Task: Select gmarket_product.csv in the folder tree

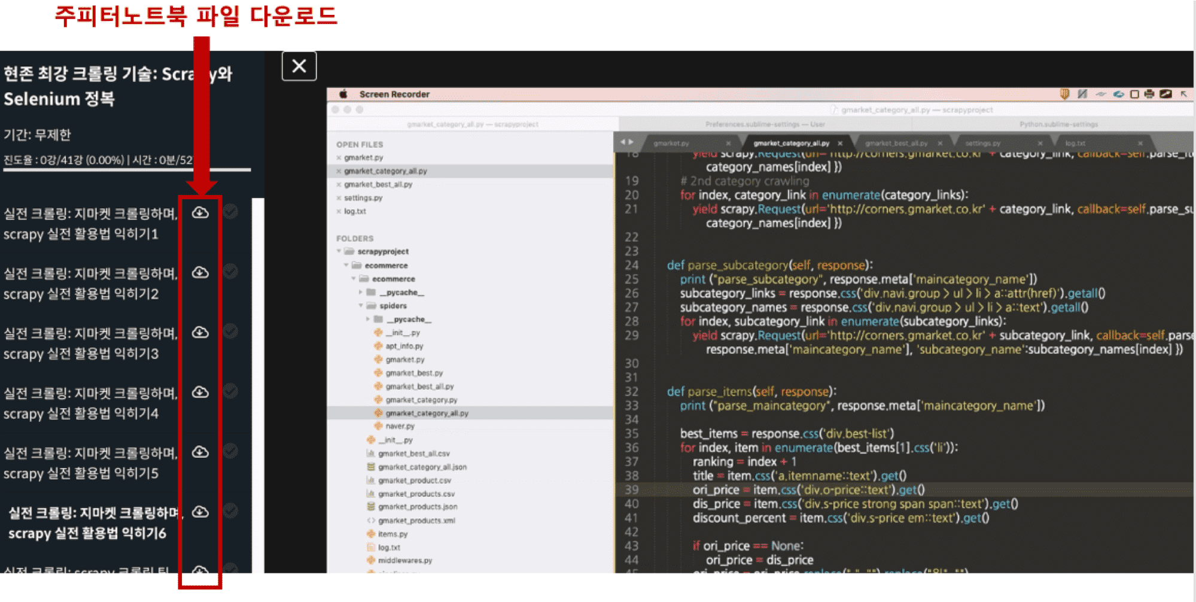Action: tap(415, 481)
